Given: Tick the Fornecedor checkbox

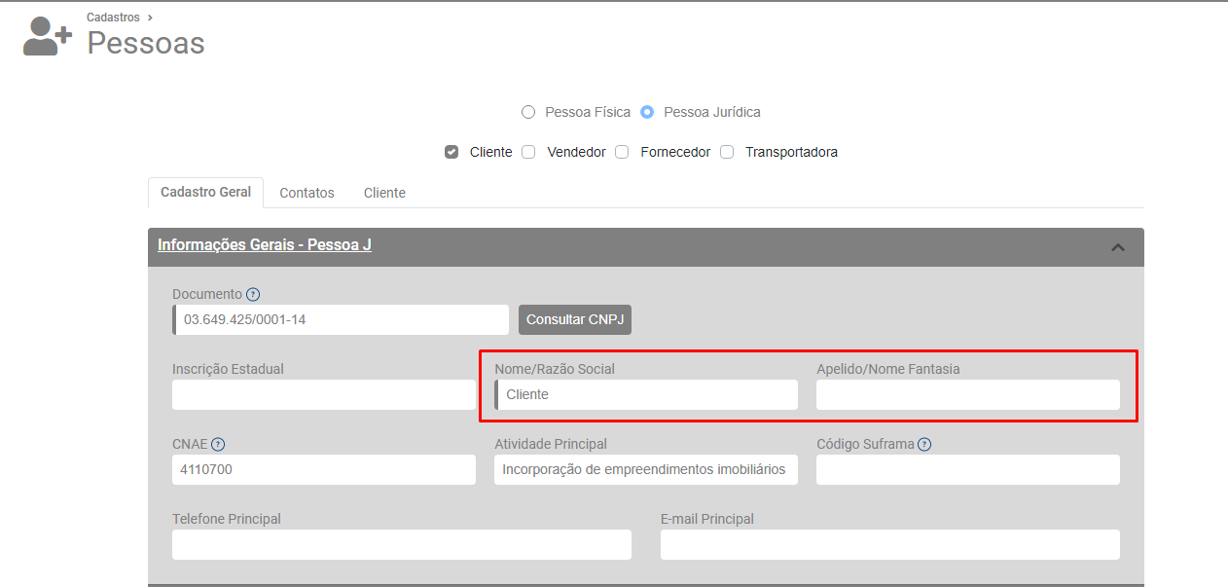Looking at the screenshot, I should [x=622, y=152].
